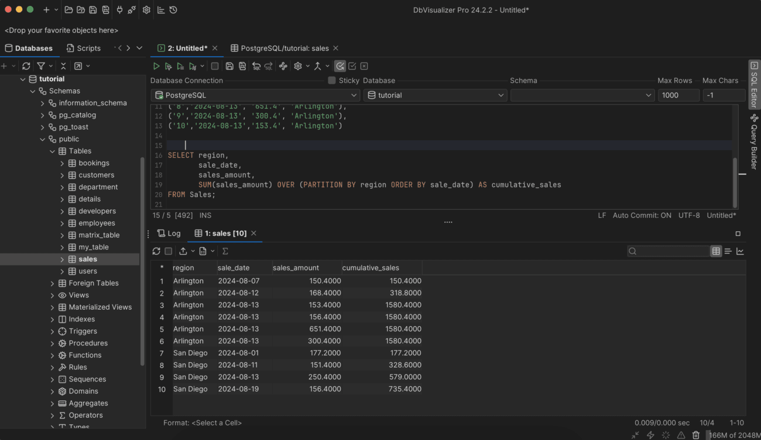
Task: Toggle Auto Commit in the status bar
Action: click(642, 215)
